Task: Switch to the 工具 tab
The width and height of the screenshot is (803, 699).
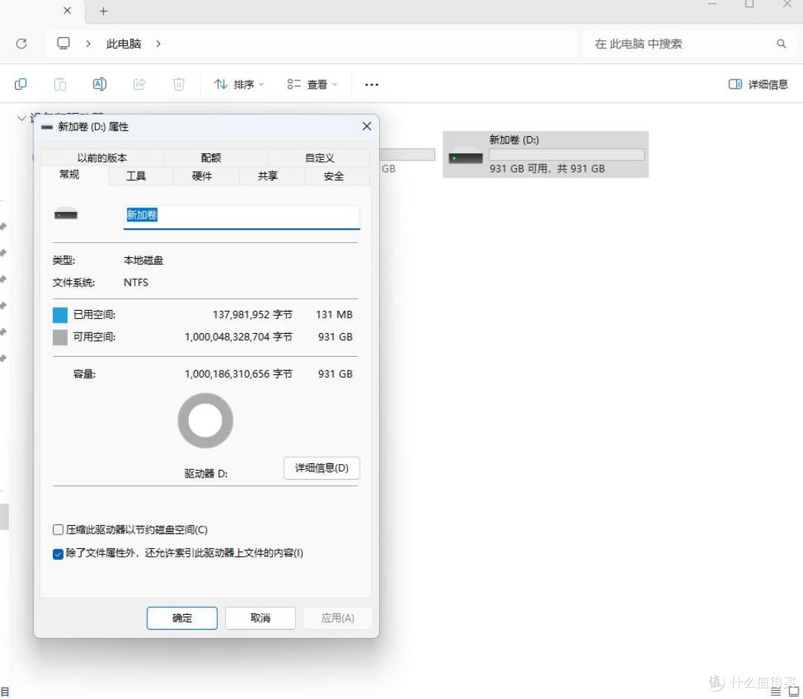Action: (x=136, y=176)
